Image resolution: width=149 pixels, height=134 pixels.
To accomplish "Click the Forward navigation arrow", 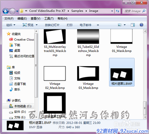I will (x=12, y=11).
